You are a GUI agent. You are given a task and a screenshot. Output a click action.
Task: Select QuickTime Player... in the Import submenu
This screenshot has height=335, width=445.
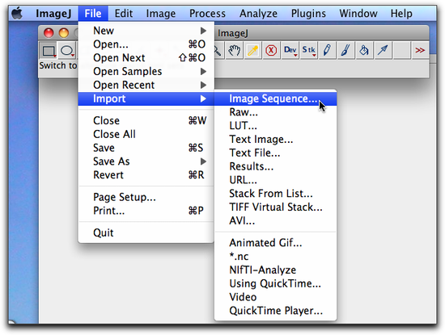click(276, 311)
